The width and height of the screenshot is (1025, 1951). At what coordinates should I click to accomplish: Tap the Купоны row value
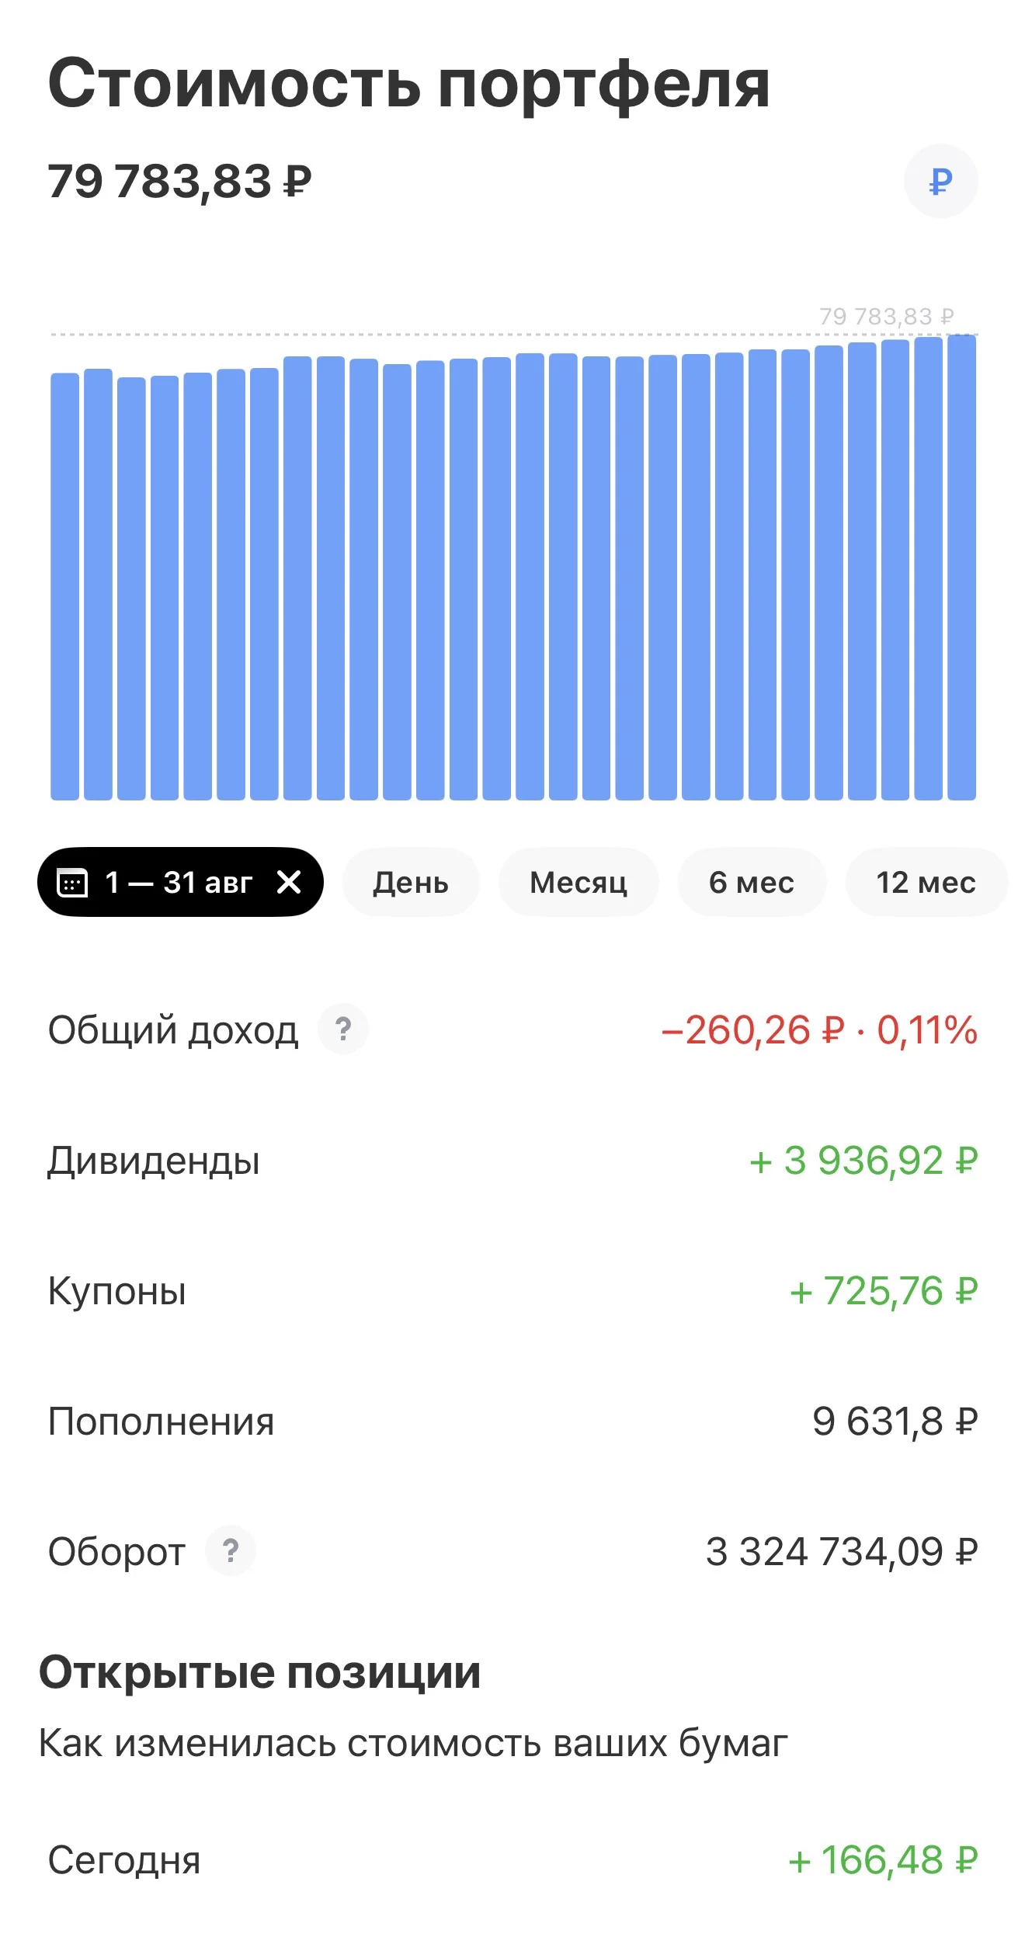pos(883,1292)
